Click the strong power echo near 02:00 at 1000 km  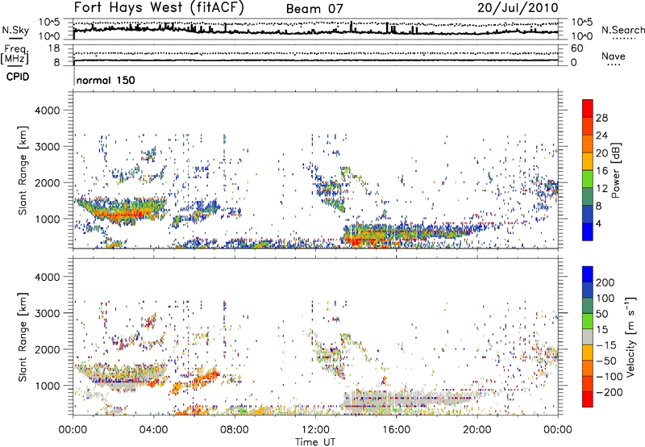(123, 214)
